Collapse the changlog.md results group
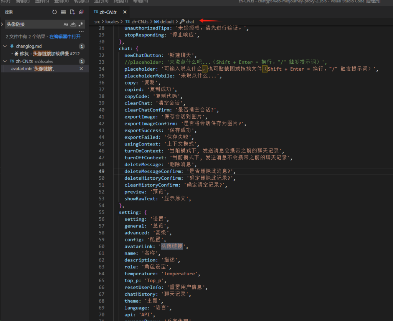The width and height of the screenshot is (393, 321). 5,46
